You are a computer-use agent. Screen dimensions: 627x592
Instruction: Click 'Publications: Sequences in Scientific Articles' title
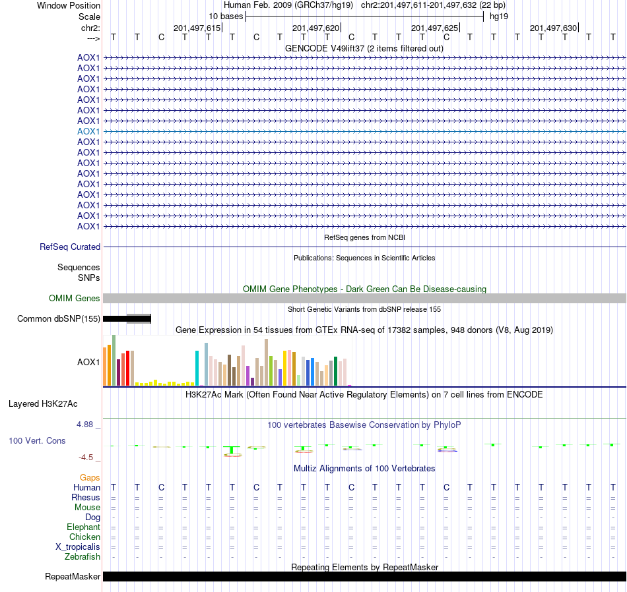tap(364, 258)
